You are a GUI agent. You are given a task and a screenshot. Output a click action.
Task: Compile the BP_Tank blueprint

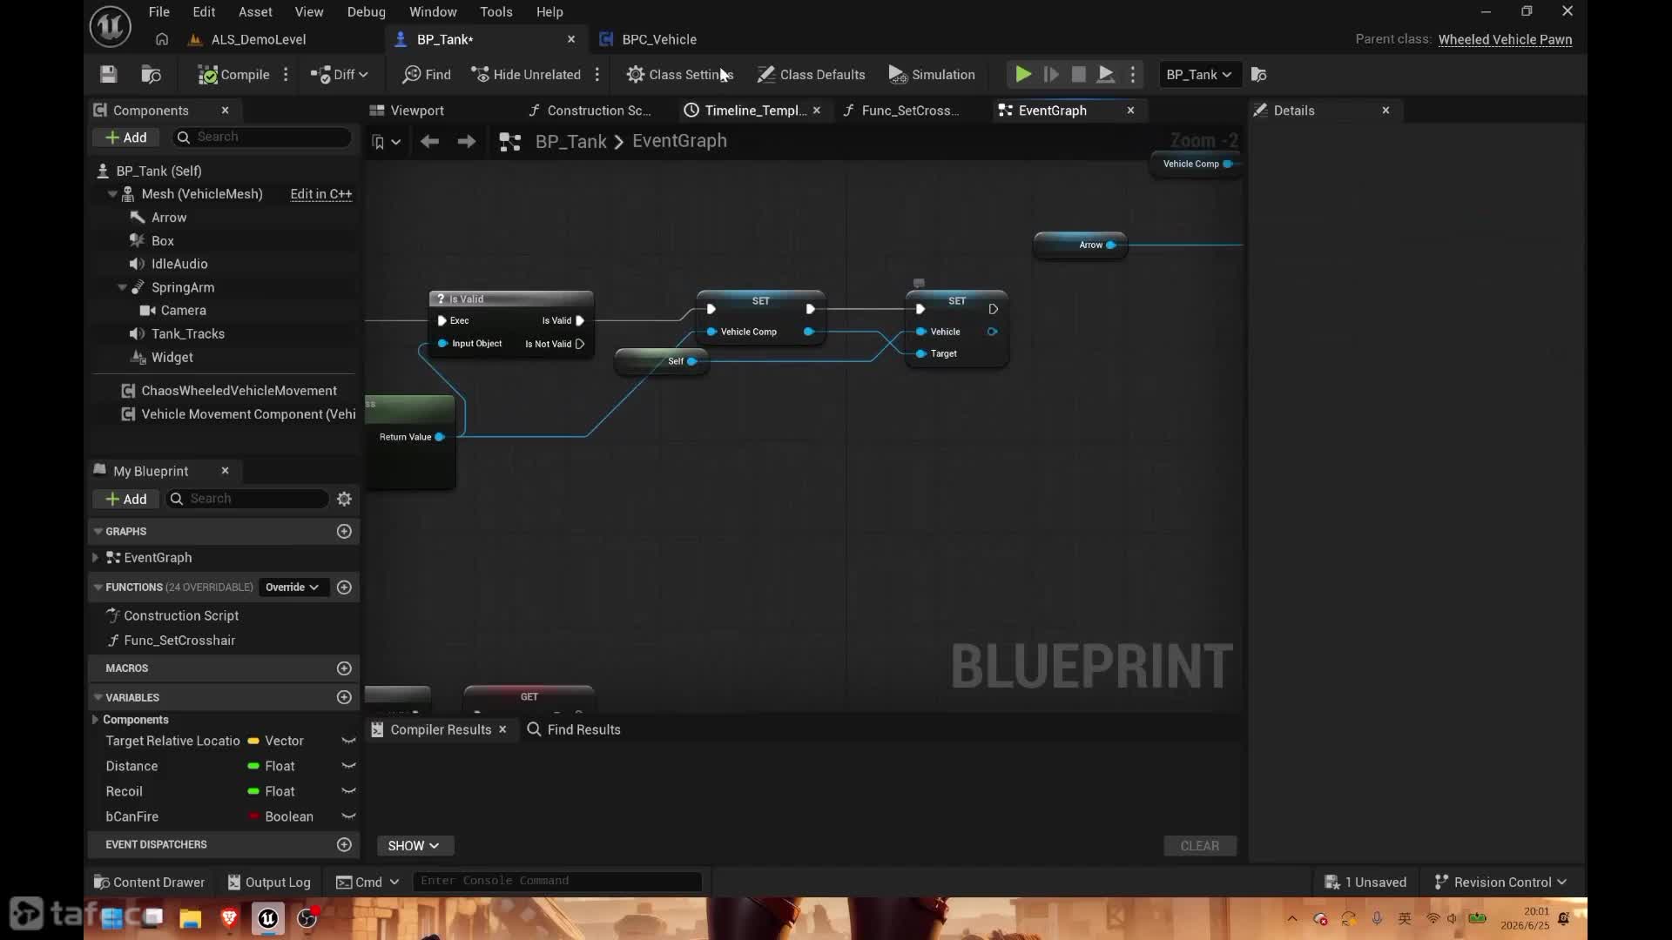point(233,75)
